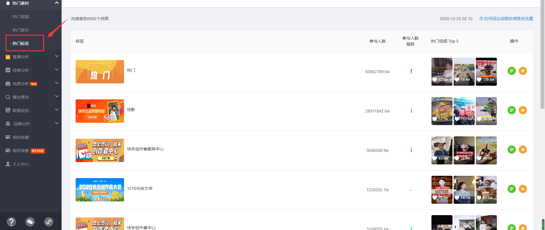Expand the 直播分析 menu chevron
Viewport: 545px width, 230px height.
(57, 56)
